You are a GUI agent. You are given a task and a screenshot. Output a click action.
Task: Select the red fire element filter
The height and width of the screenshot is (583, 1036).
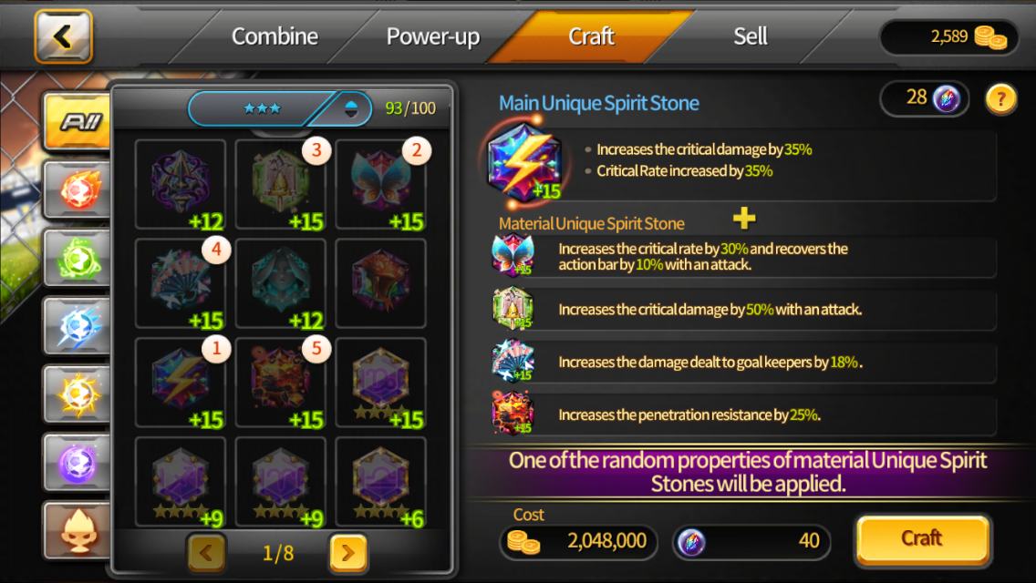click(78, 190)
